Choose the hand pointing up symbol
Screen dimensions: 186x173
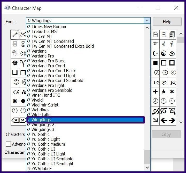click(x=164, y=44)
